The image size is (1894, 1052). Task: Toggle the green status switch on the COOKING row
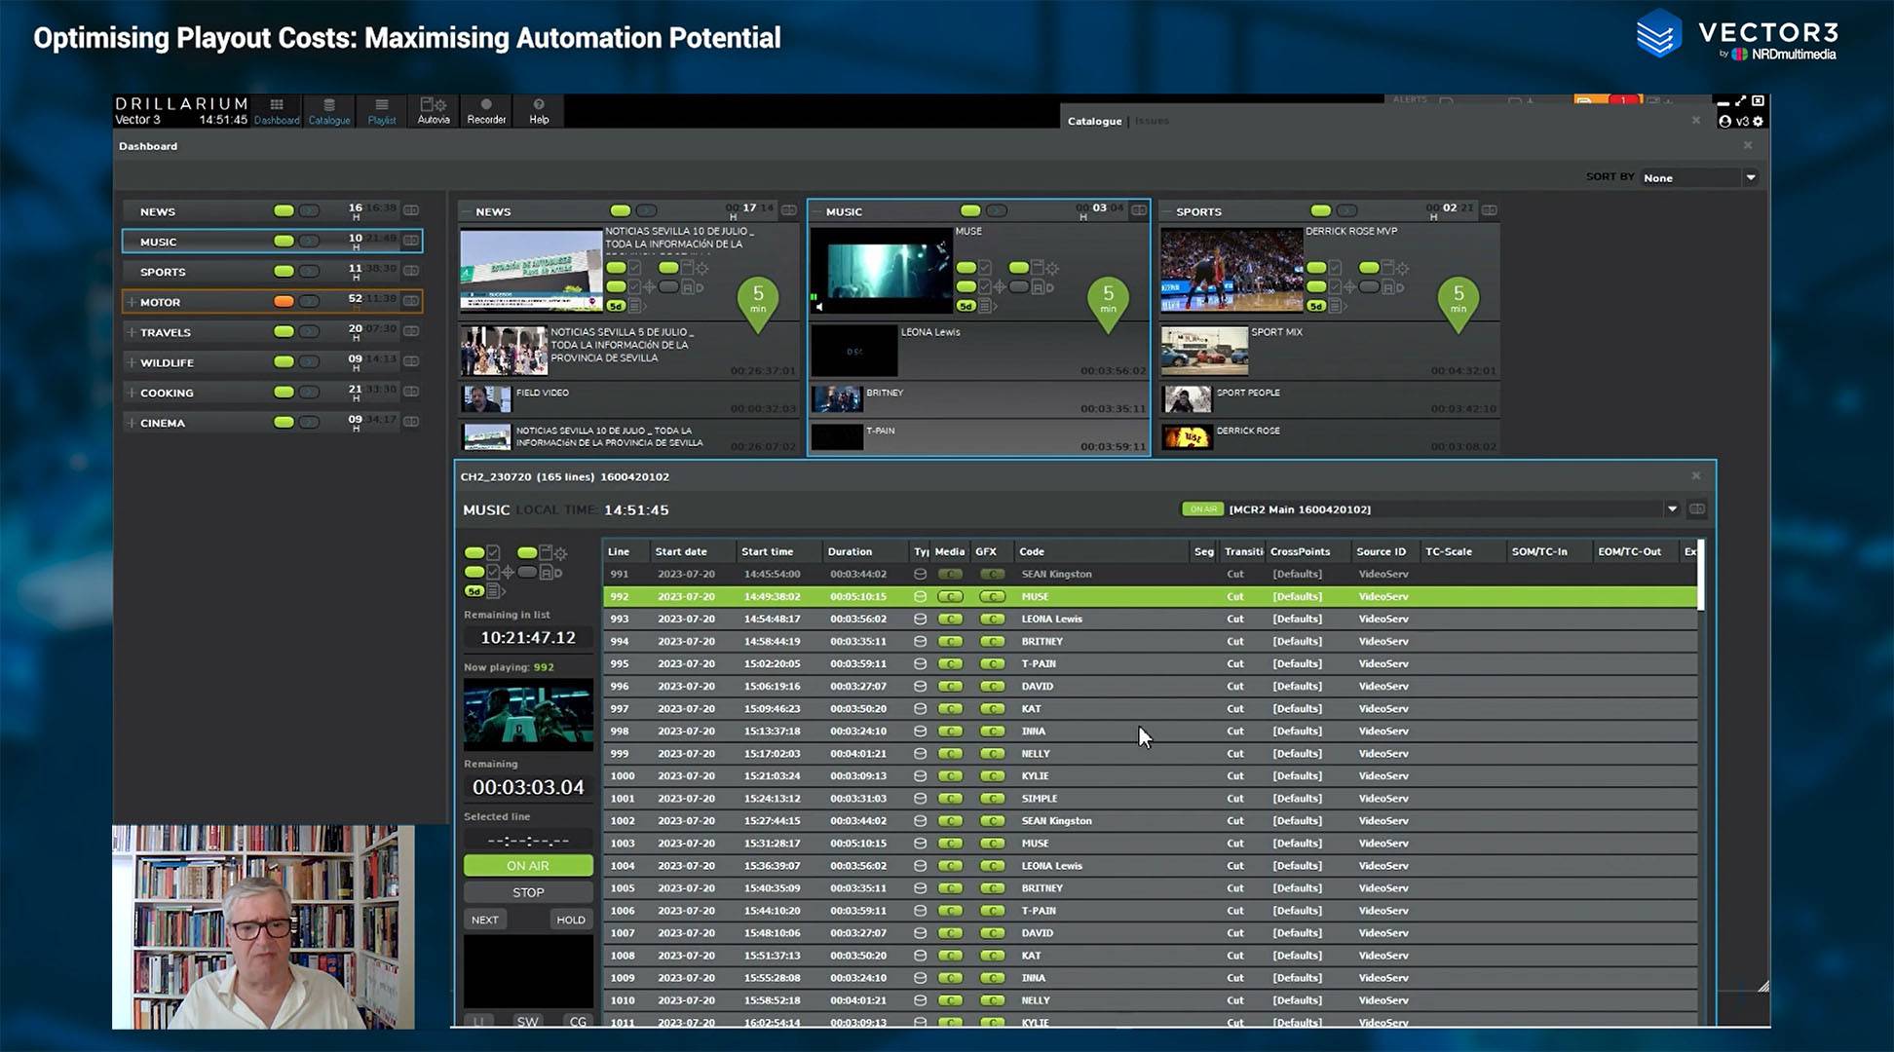pyautogui.click(x=284, y=392)
